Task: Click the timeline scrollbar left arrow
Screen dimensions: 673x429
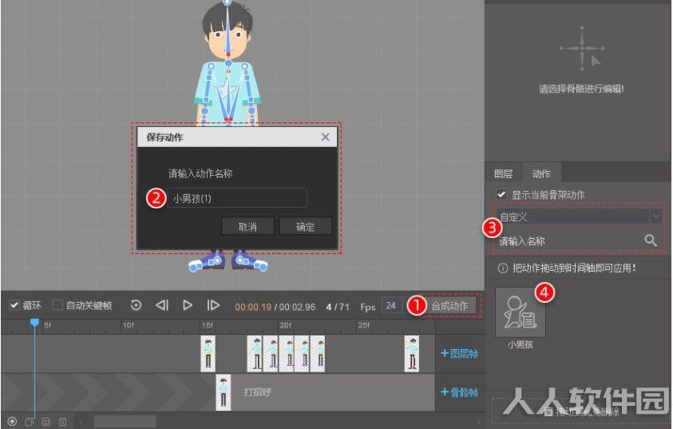Action: (81, 422)
